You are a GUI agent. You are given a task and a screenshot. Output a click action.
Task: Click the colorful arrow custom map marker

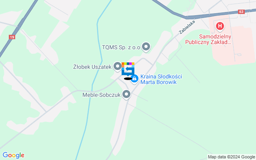(128, 69)
